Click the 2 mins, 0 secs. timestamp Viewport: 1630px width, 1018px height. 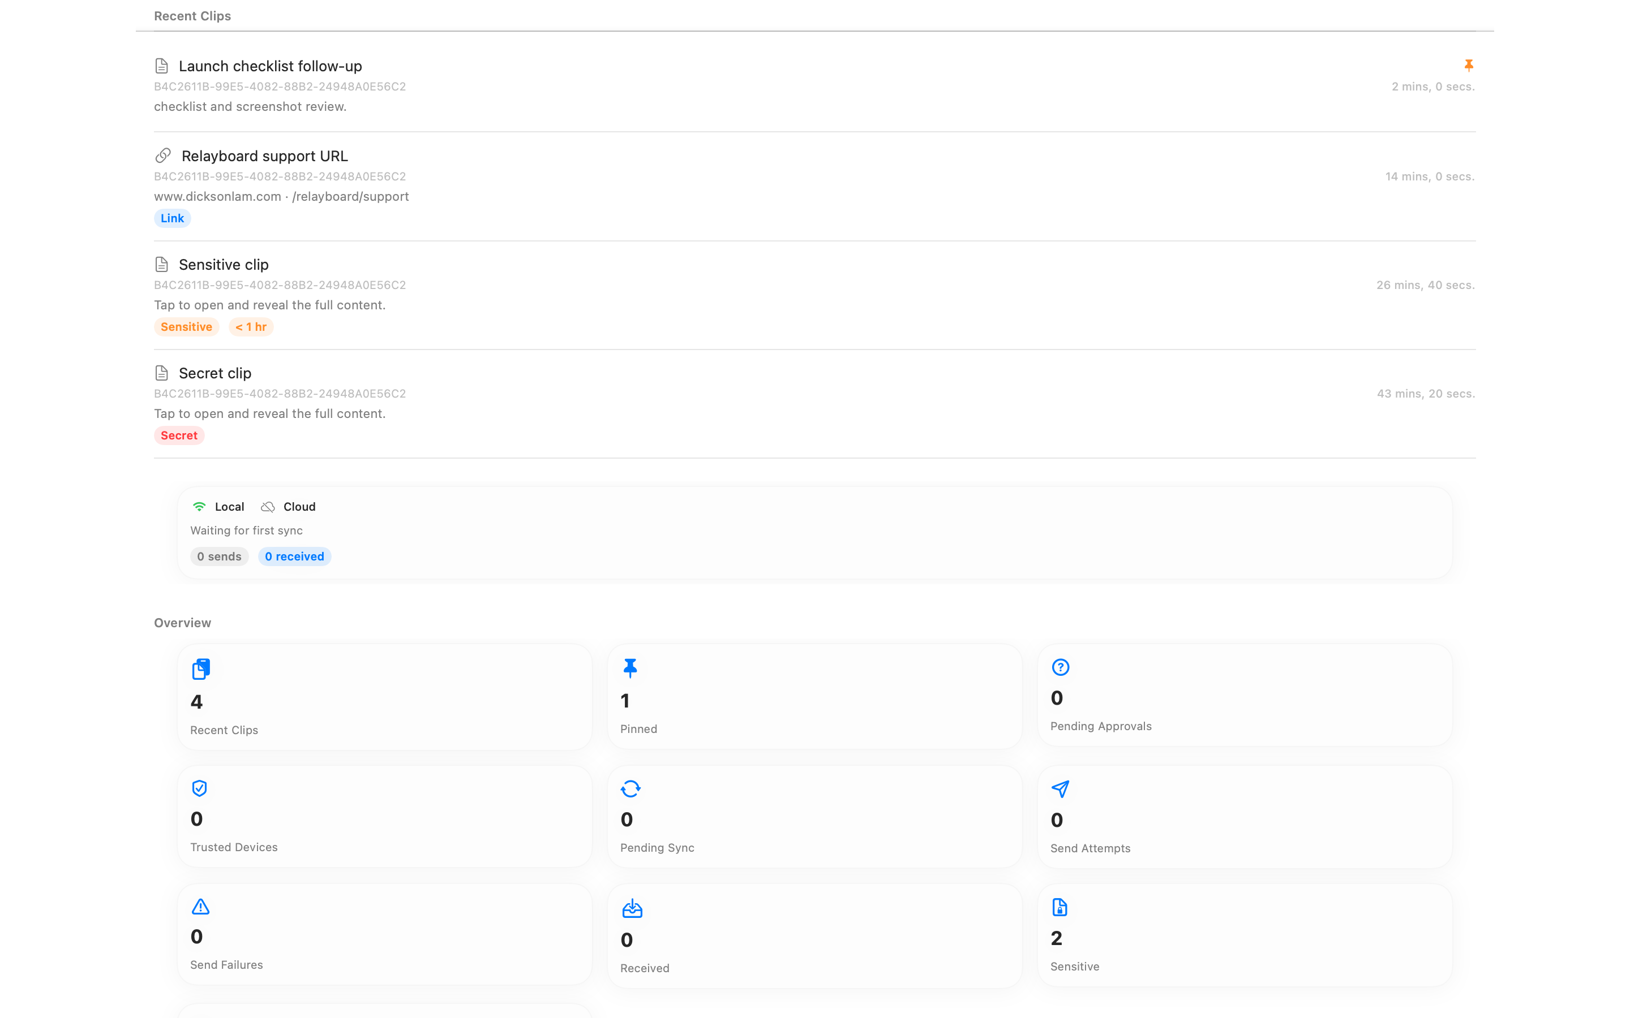1433,87
